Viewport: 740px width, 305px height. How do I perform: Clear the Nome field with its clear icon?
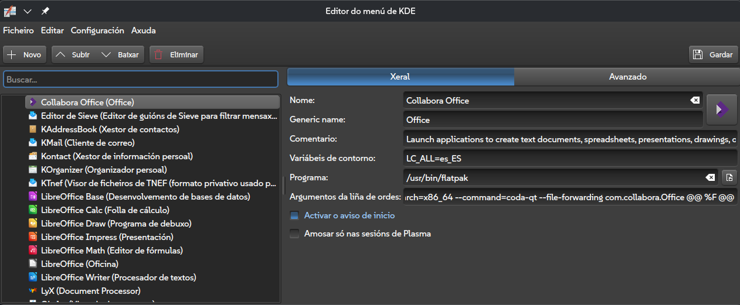695,100
